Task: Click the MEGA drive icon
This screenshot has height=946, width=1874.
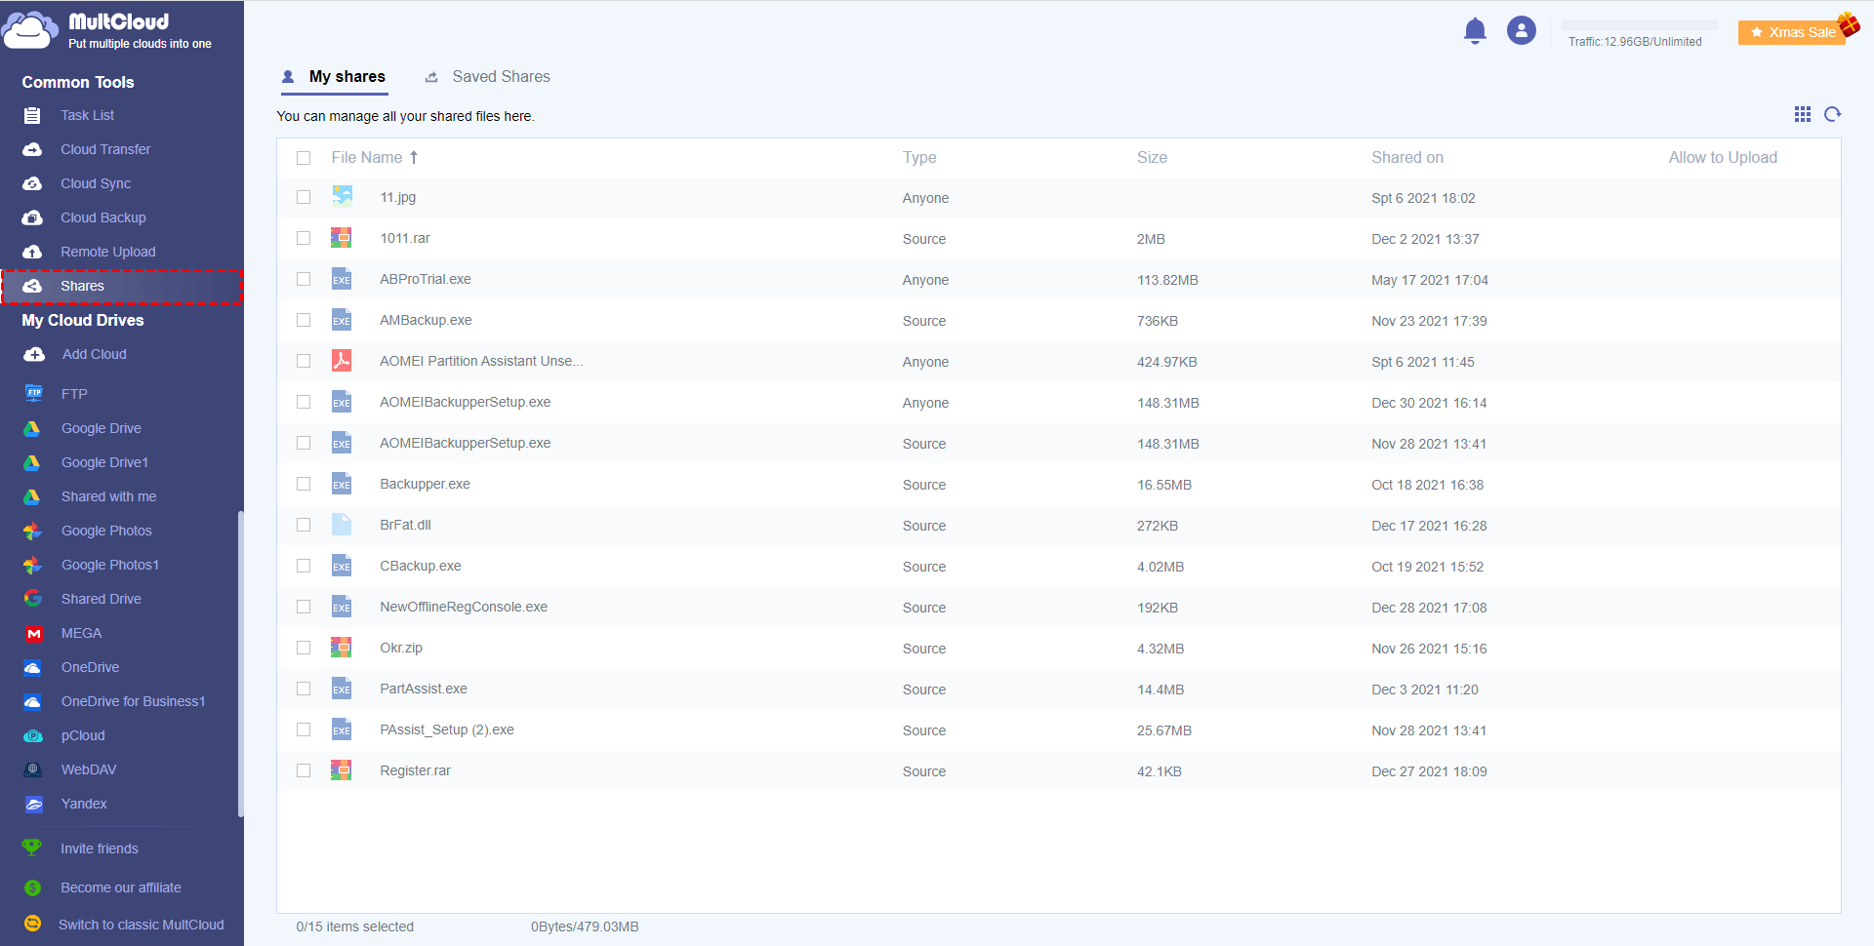Action: coord(34,633)
